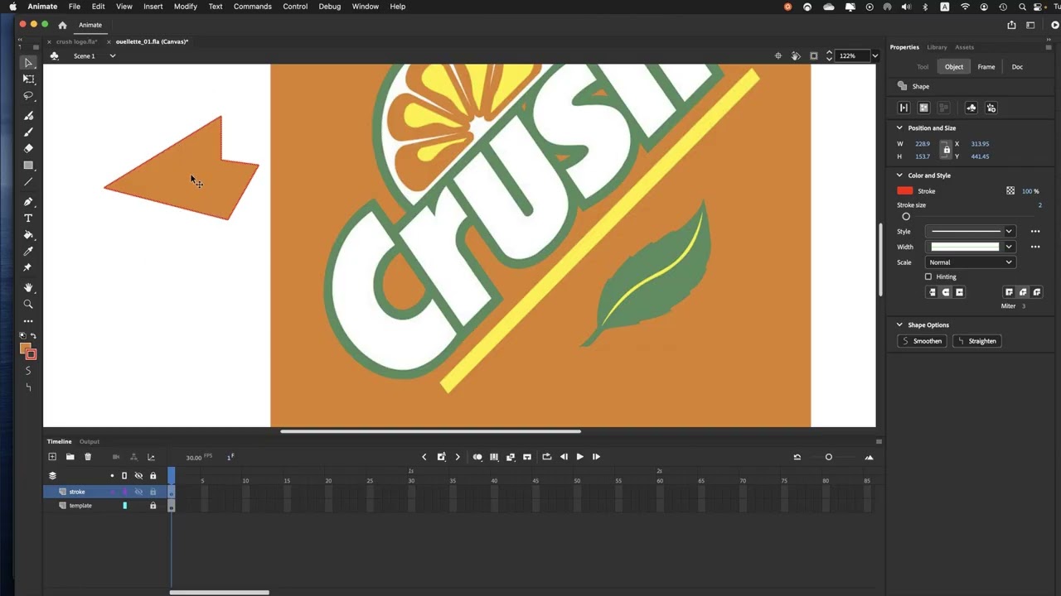Switch to the Output tab

coord(90,442)
